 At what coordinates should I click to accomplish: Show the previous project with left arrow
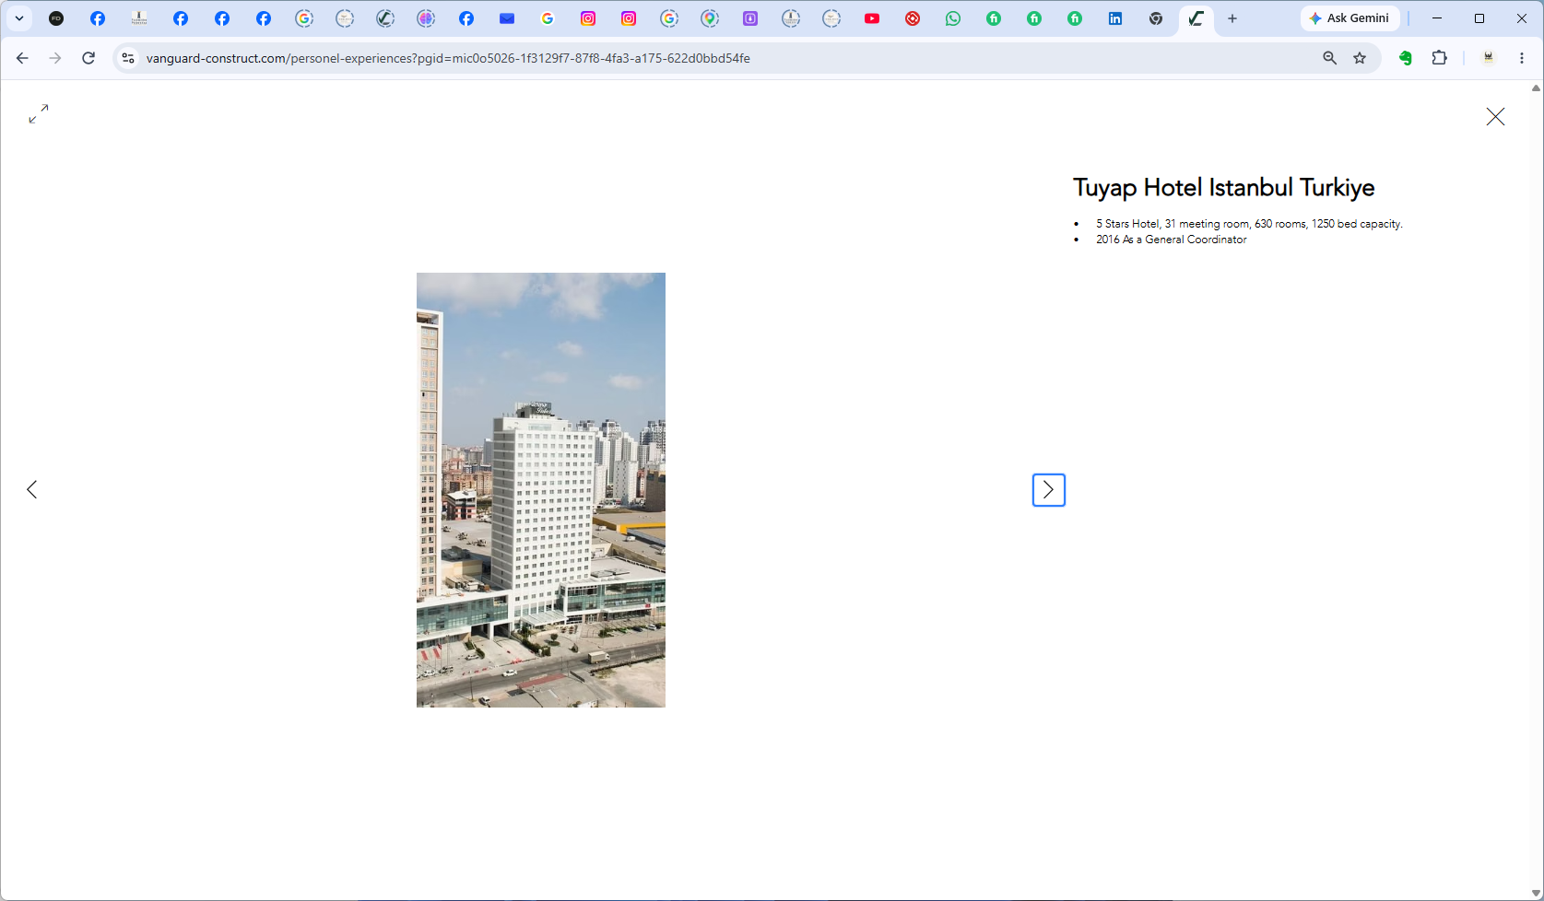pos(32,489)
